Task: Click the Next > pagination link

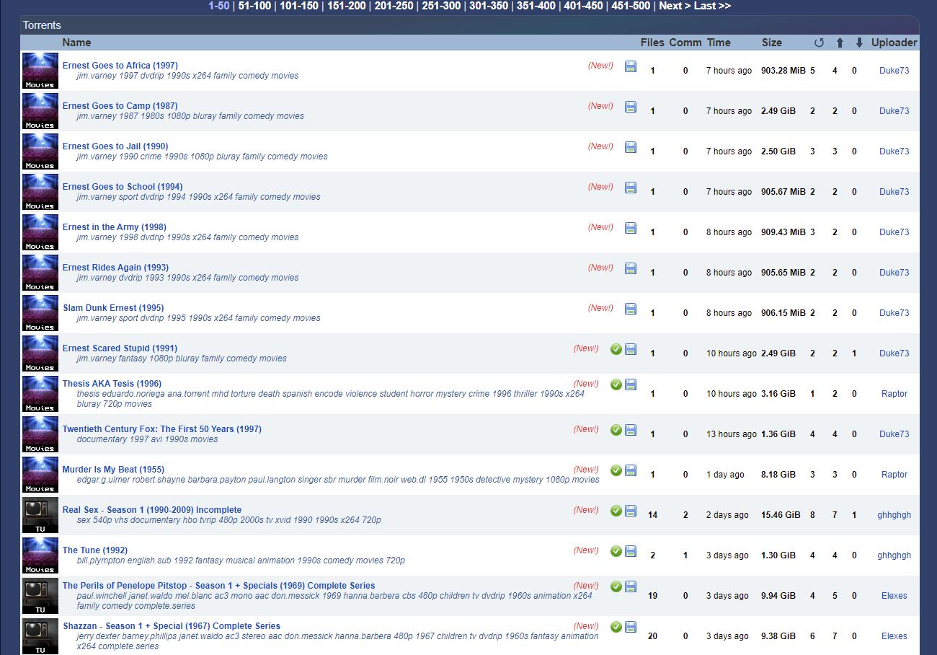Action: 675,6
